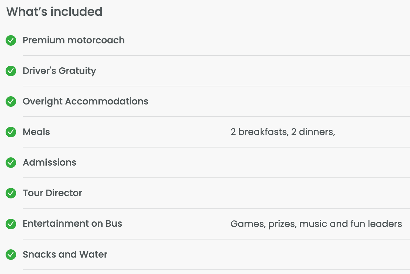Select the Tour Director check icon

(11, 193)
